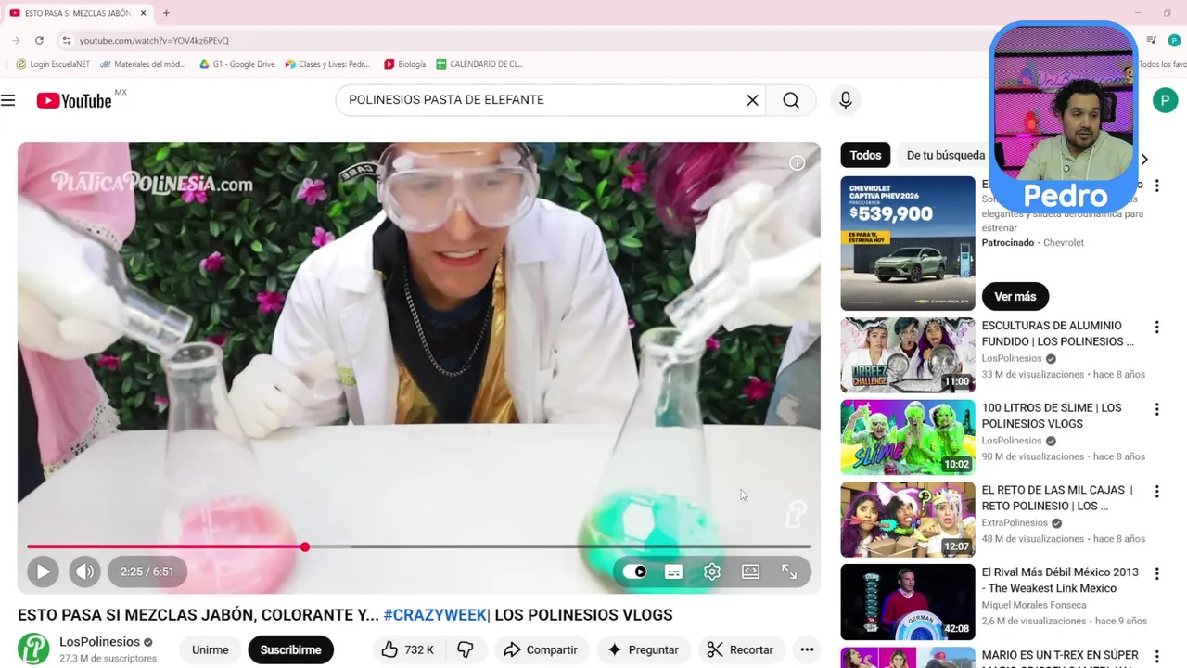Image resolution: width=1187 pixels, height=668 pixels.
Task: Open the green P account avatar
Action: click(x=1165, y=100)
